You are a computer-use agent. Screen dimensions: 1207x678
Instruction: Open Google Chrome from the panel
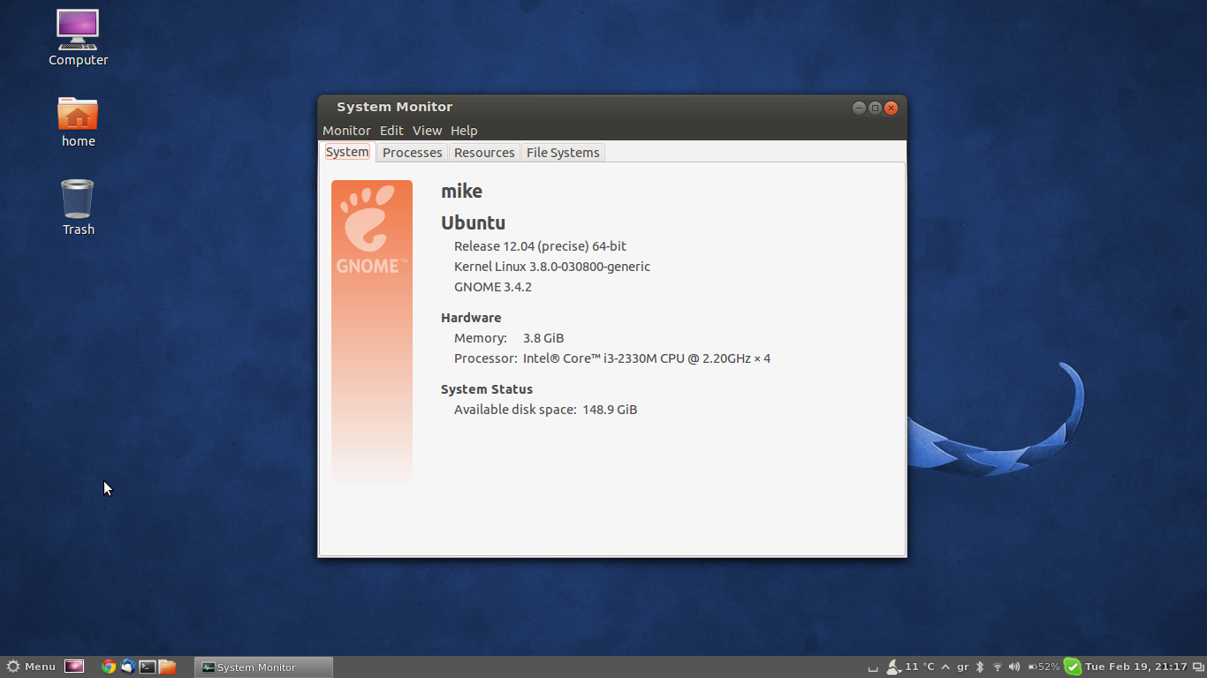pos(109,667)
